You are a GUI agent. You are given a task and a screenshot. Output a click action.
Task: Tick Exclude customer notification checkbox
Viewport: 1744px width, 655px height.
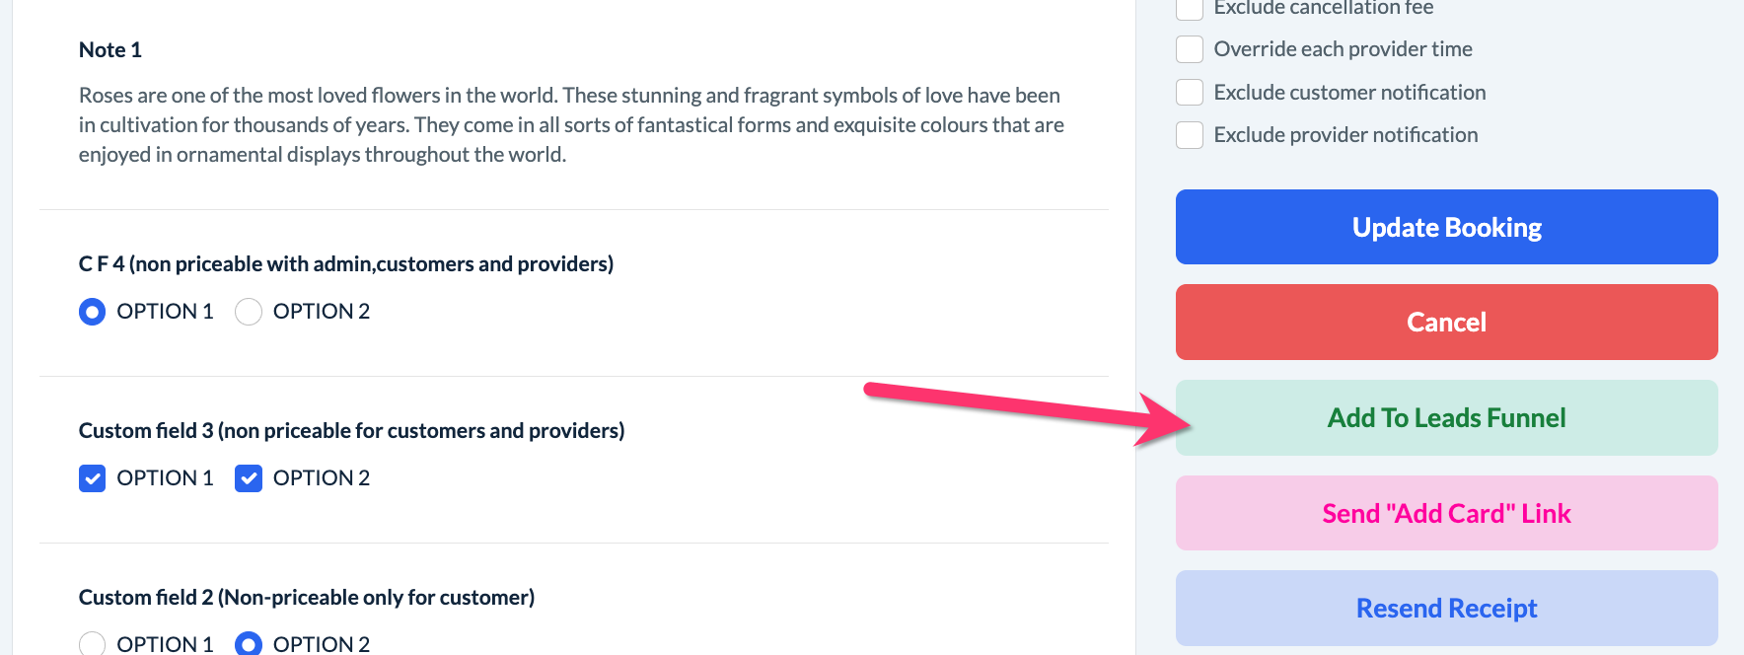point(1190,93)
